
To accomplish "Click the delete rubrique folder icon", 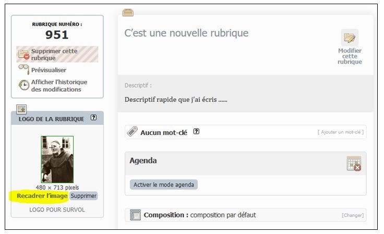I will (x=23, y=54).
